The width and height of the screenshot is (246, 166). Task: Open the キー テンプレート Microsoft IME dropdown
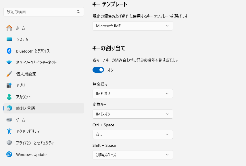pos(132,26)
